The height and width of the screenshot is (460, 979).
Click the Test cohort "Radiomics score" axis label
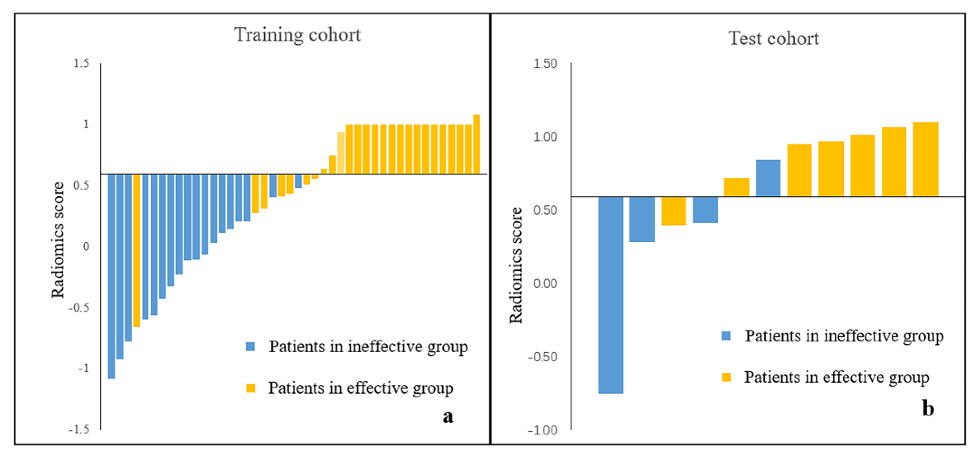coord(516,265)
